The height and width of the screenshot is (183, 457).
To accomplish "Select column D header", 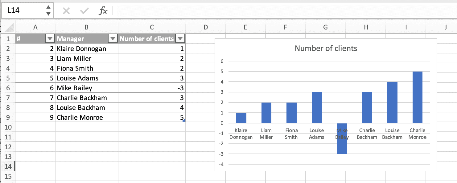I will pyautogui.click(x=205, y=27).
